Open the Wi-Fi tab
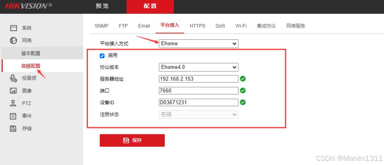 [241, 26]
